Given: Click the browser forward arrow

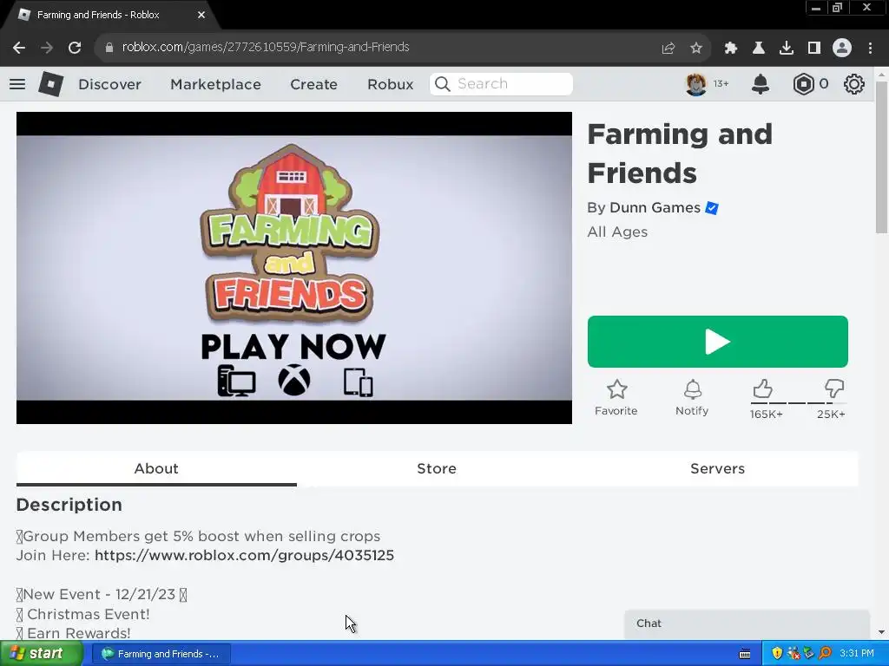Looking at the screenshot, I should click(x=47, y=48).
